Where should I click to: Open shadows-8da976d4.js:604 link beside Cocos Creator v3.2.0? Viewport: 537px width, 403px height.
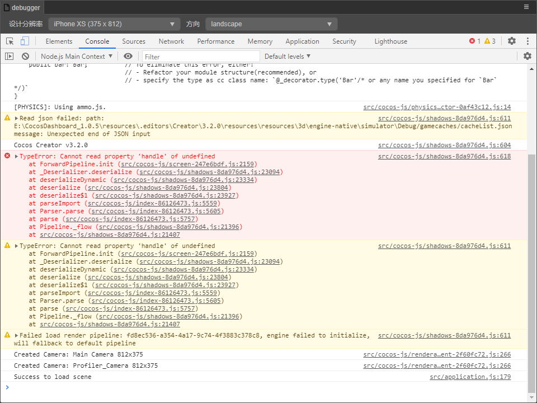[444, 146]
